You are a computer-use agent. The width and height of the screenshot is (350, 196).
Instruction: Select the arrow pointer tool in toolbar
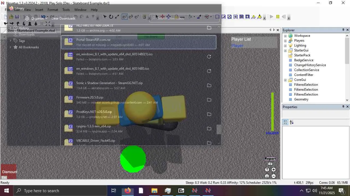tap(157, 17)
